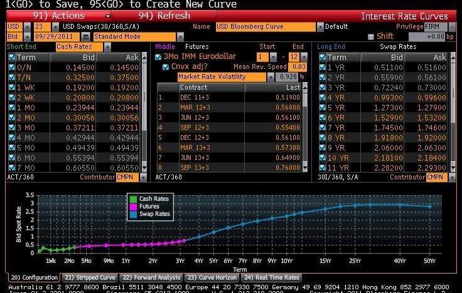Uncheck the 10 YR swap rate term
Image resolution: width=462 pixels, height=293 pixels.
pyautogui.click(x=323, y=157)
